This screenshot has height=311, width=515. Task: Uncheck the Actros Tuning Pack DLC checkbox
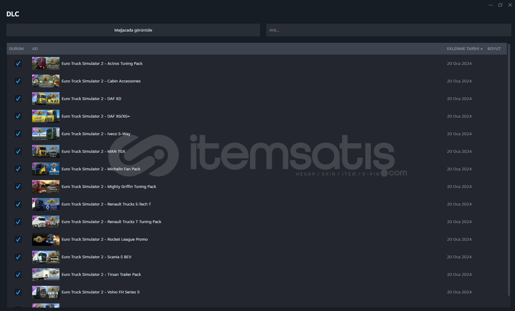[18, 63]
